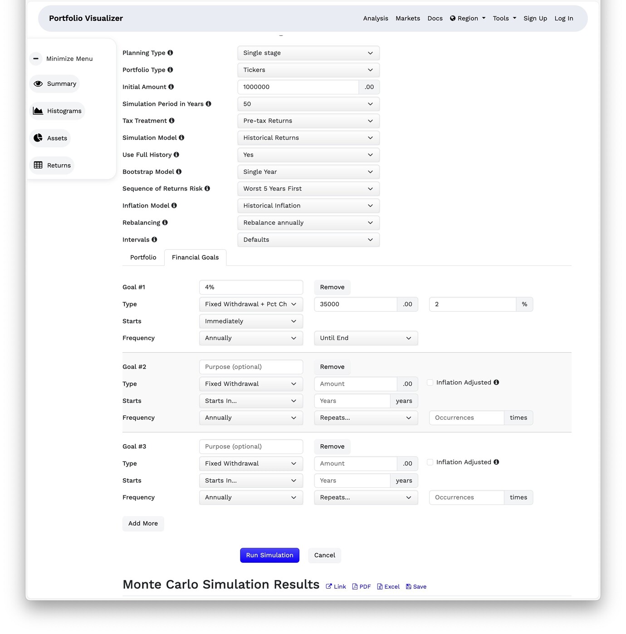Click the Add More button

tap(143, 523)
